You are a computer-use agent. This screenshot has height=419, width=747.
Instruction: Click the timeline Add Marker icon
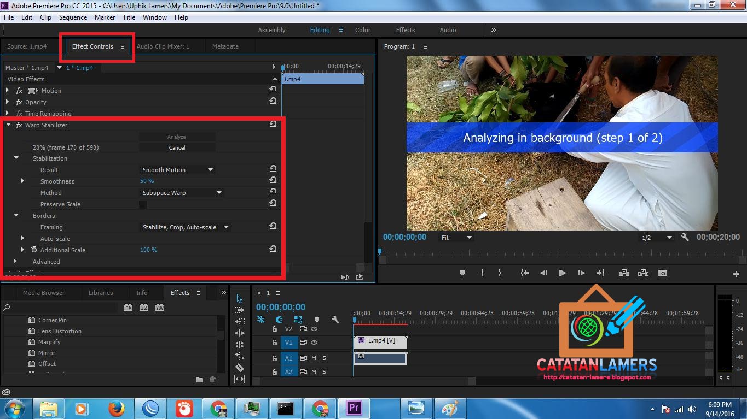(x=317, y=320)
